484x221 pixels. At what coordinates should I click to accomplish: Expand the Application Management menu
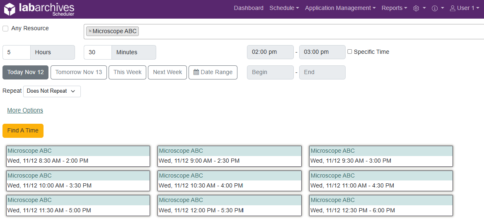click(340, 8)
